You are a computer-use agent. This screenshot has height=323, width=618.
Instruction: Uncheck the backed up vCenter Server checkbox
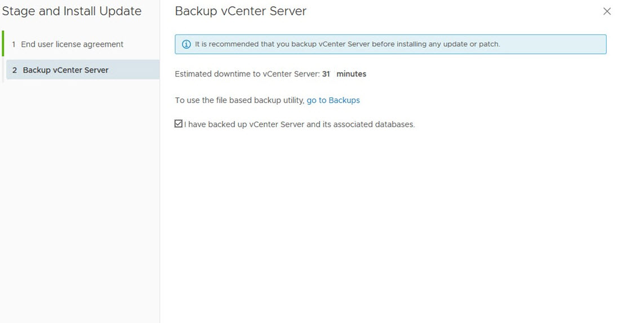[178, 124]
